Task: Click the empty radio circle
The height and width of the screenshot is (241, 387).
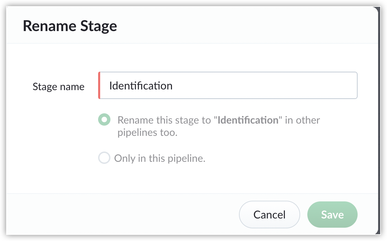Action: click(104, 158)
